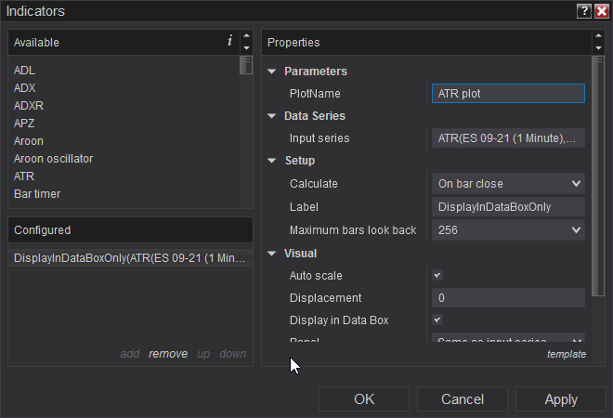This screenshot has width=613, height=418.
Task: Open the Calculate dropdown
Action: pos(508,184)
